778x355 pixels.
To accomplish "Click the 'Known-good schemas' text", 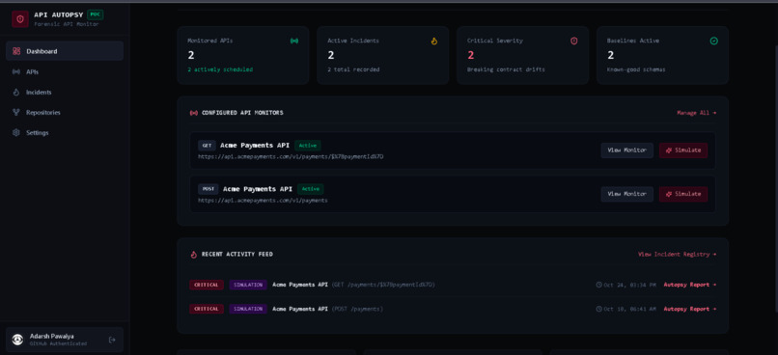I will pyautogui.click(x=636, y=69).
